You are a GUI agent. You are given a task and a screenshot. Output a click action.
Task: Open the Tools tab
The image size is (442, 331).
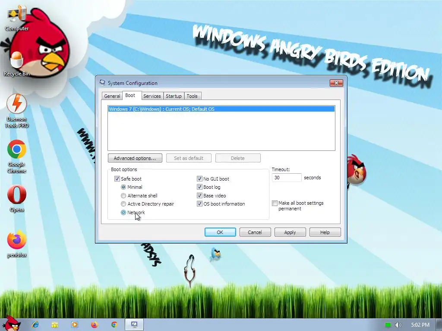coord(192,96)
